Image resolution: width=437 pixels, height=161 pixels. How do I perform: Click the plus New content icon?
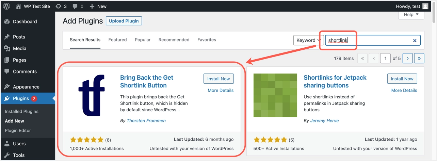point(92,6)
